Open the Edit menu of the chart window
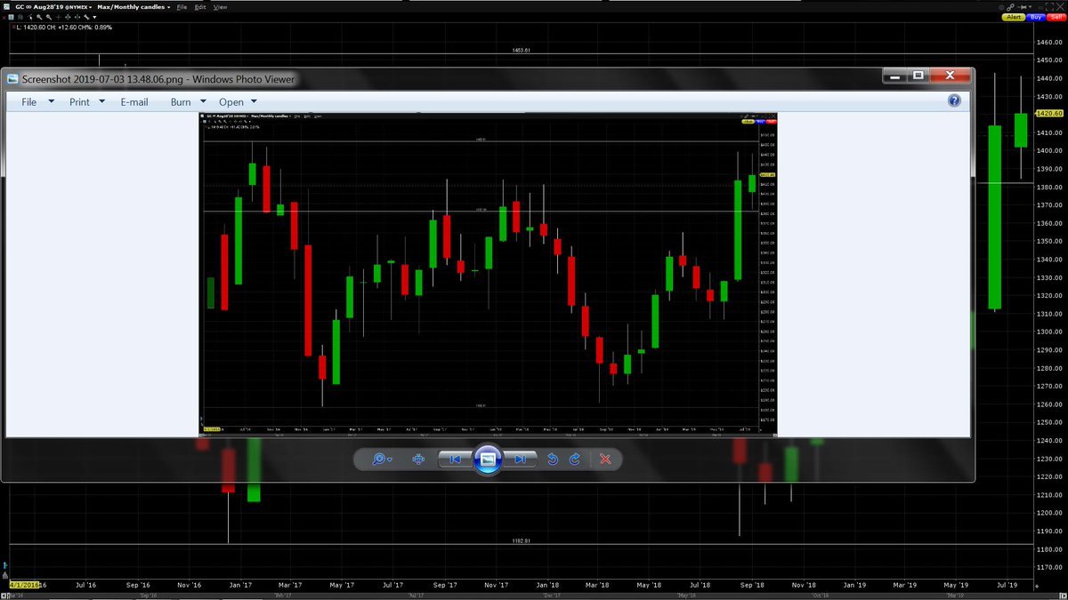Image resolution: width=1068 pixels, height=600 pixels. point(200,7)
